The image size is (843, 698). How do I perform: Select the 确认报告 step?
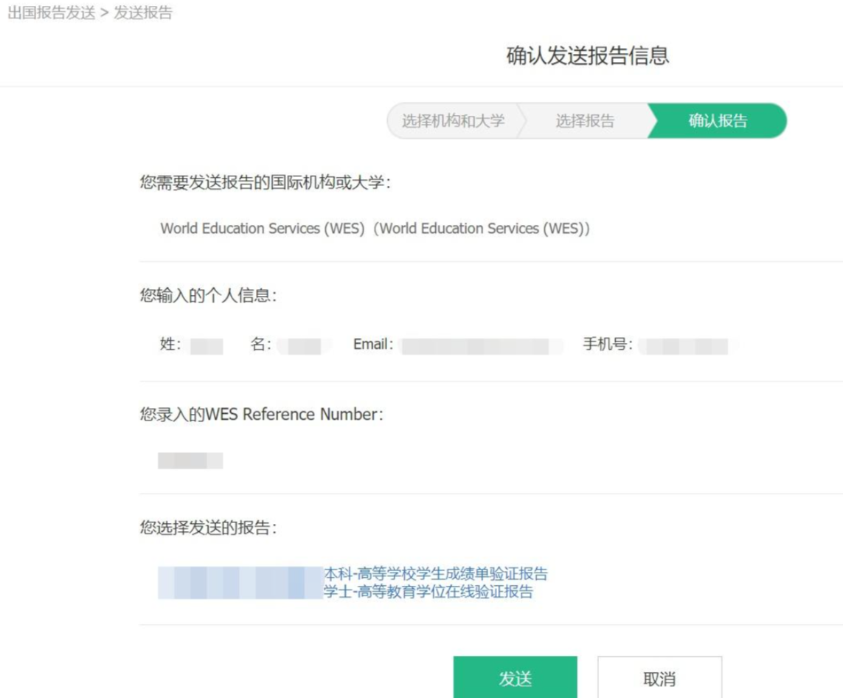718,120
